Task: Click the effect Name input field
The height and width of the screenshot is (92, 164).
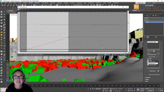Action: click(153, 54)
